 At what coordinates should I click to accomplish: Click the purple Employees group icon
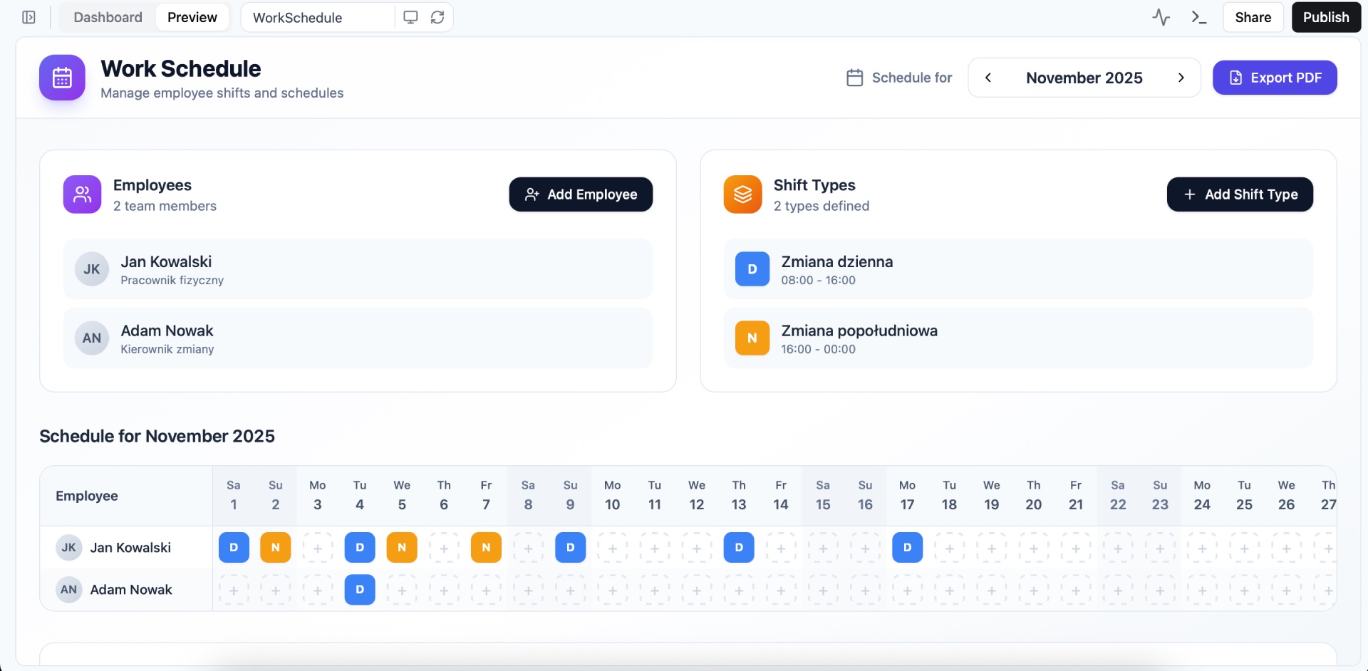pyautogui.click(x=82, y=194)
